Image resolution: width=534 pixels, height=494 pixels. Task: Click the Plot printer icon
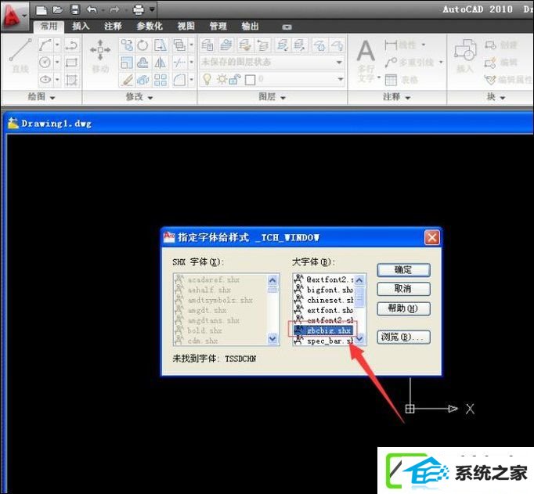tap(139, 9)
